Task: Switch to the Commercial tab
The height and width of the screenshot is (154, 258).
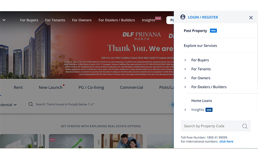Action: point(131,87)
